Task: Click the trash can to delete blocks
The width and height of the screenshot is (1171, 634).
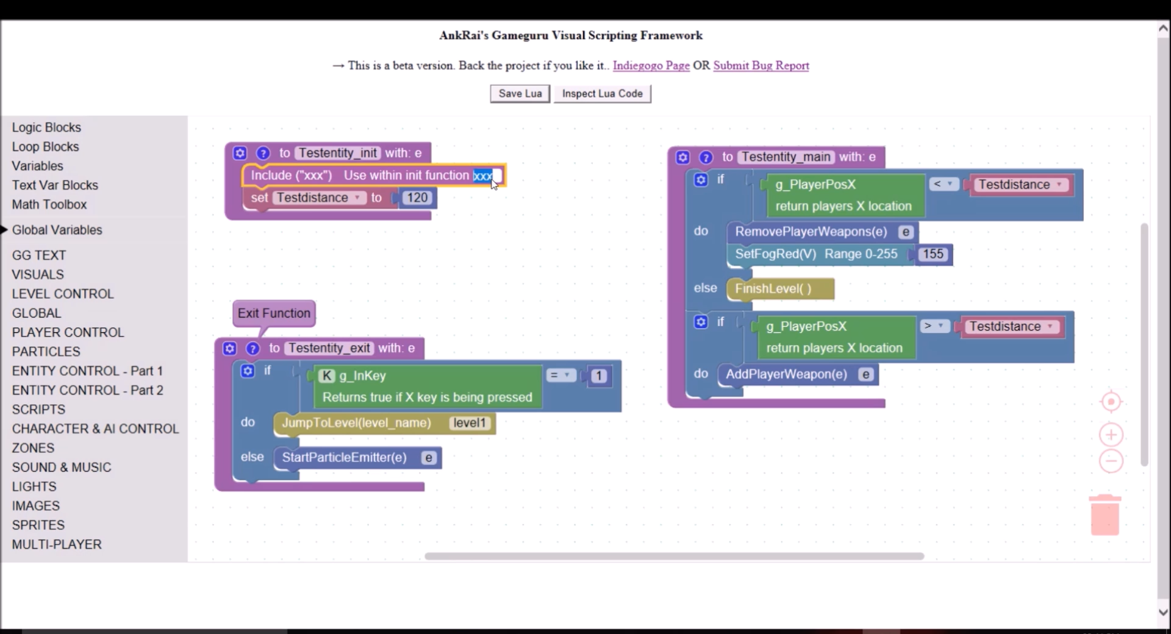Action: (1105, 514)
